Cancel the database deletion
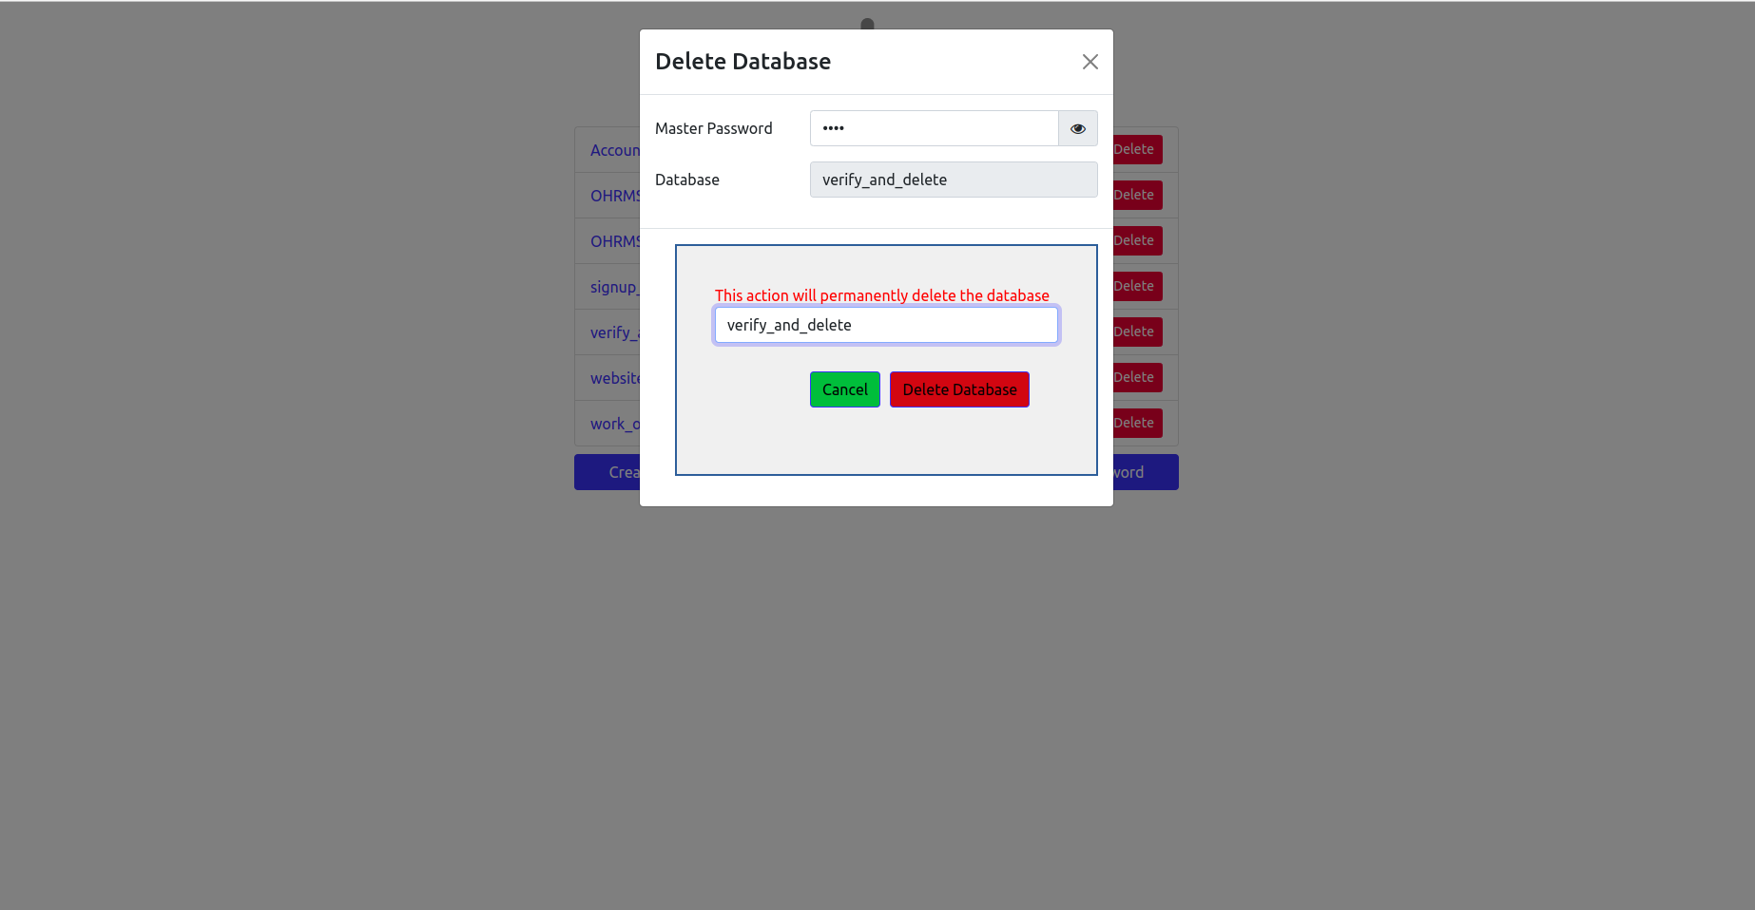The image size is (1755, 910). [845, 389]
